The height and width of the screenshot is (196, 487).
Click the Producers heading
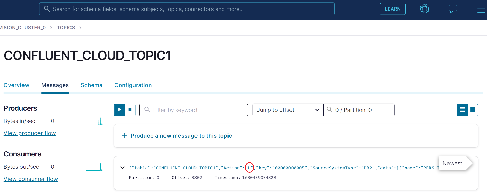tap(20, 108)
